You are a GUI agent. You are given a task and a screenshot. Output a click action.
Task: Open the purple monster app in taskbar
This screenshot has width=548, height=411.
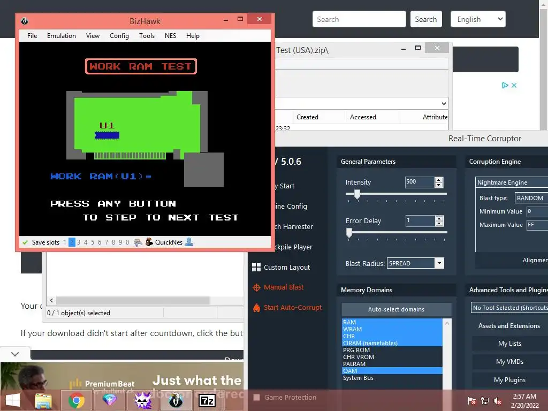tap(143, 400)
